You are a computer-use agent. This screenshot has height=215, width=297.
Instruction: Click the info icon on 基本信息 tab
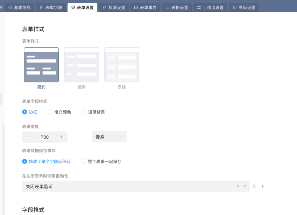click(x=10, y=7)
